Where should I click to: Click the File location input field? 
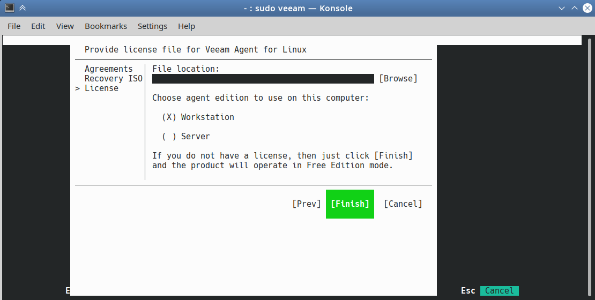(x=263, y=79)
